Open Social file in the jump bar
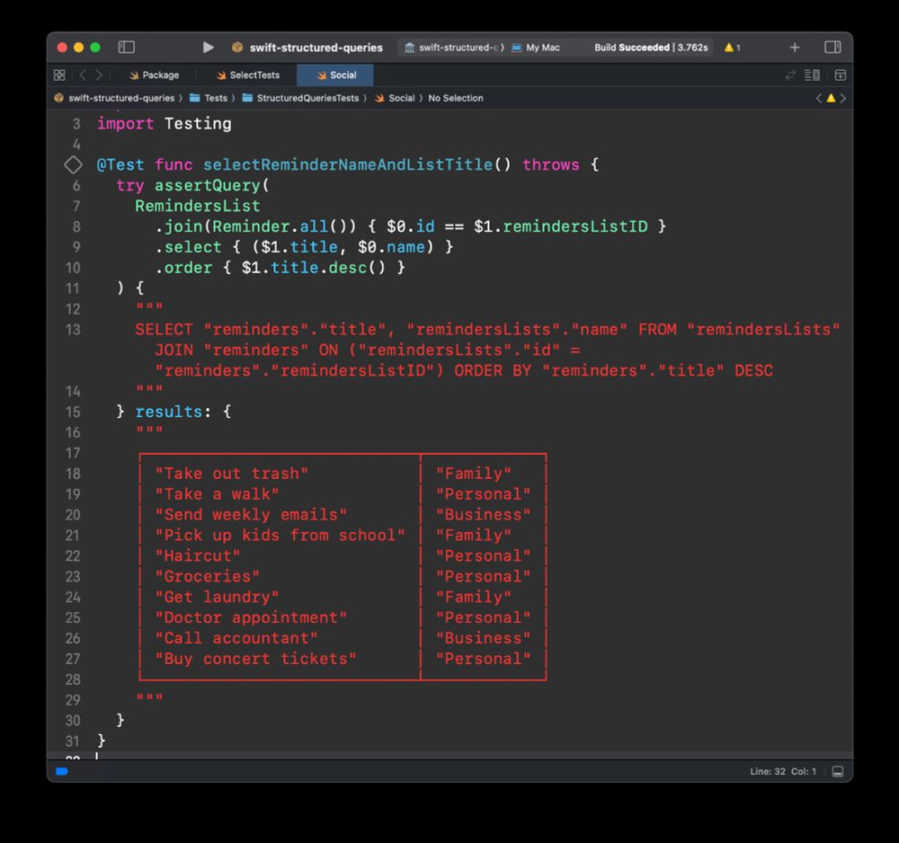This screenshot has height=843, width=899. [x=395, y=98]
